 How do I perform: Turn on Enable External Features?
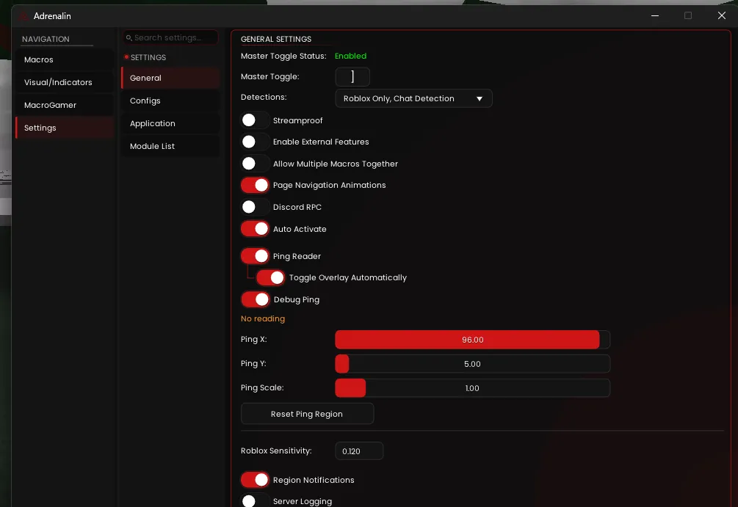click(x=254, y=142)
